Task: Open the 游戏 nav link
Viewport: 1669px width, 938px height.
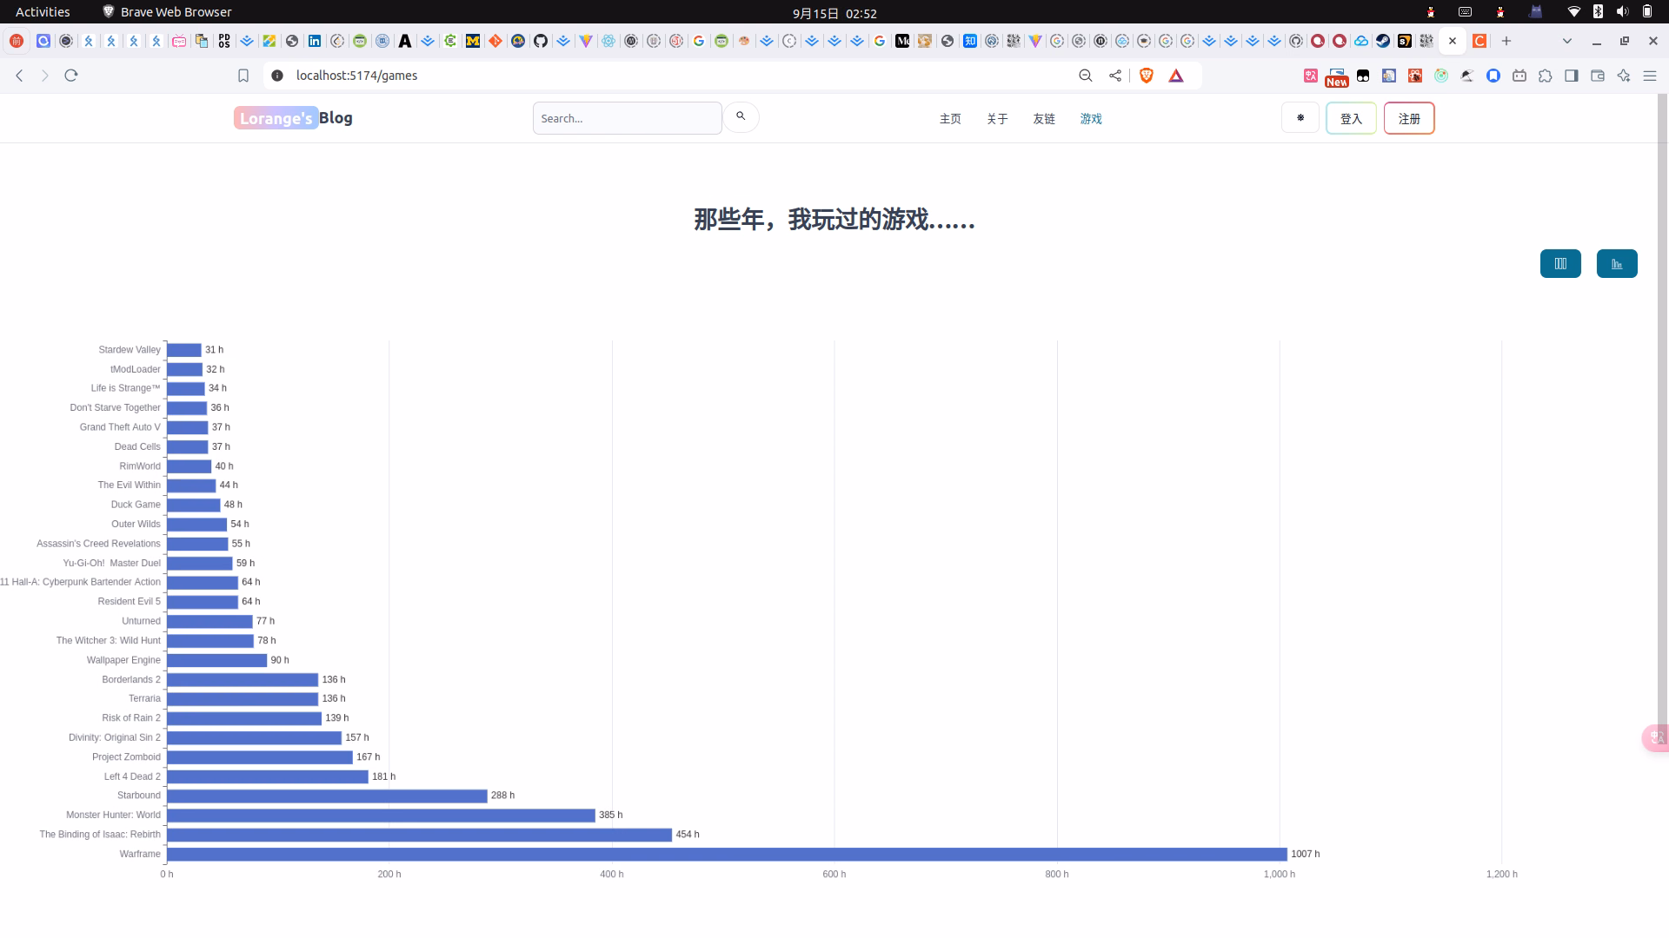Action: 1091,119
